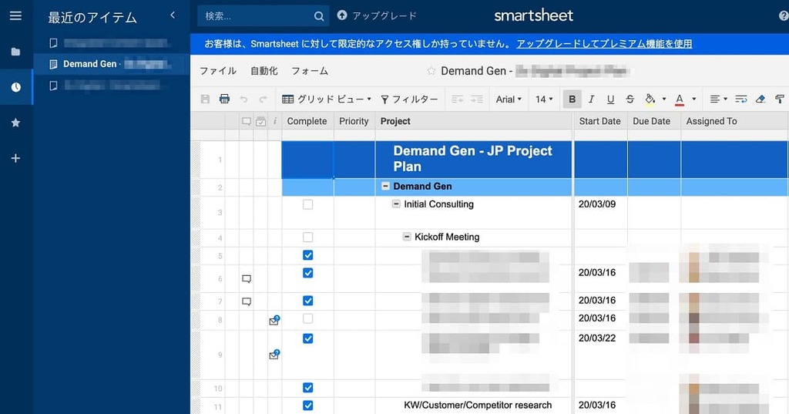Open Favorites star in left sidebar

point(15,123)
